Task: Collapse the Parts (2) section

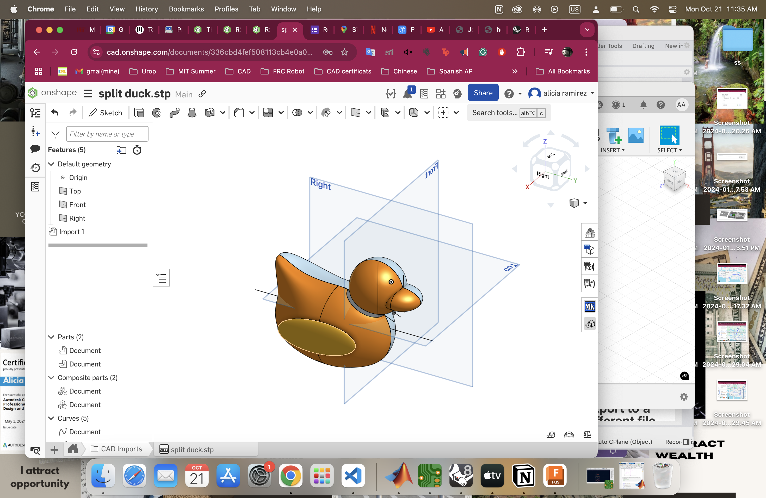Action: point(51,337)
